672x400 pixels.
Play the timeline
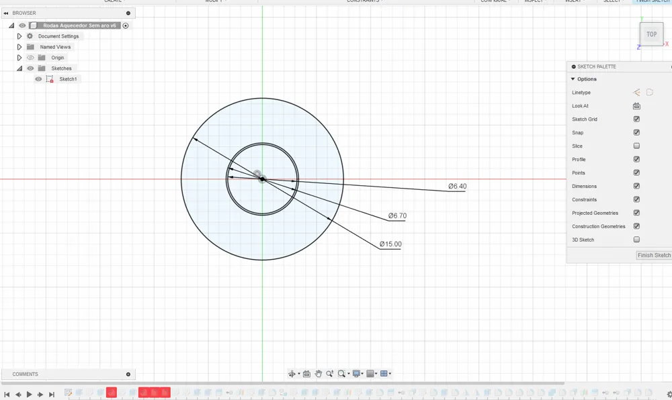(29, 395)
